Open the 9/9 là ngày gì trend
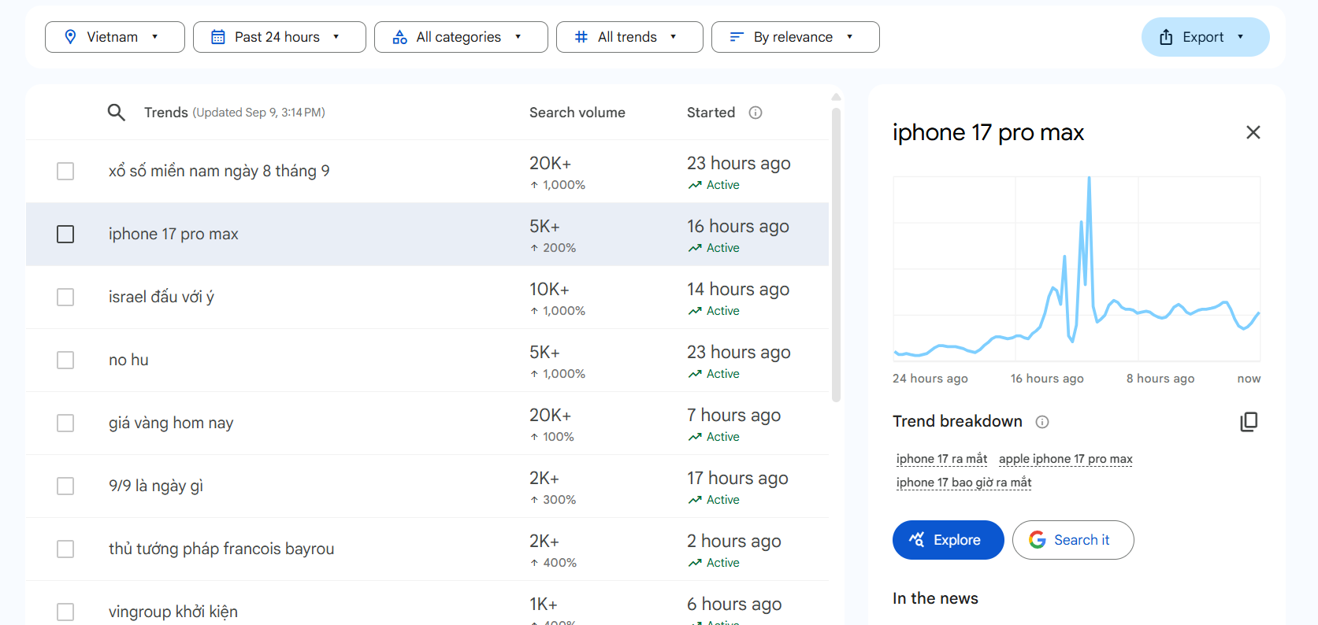 156,486
